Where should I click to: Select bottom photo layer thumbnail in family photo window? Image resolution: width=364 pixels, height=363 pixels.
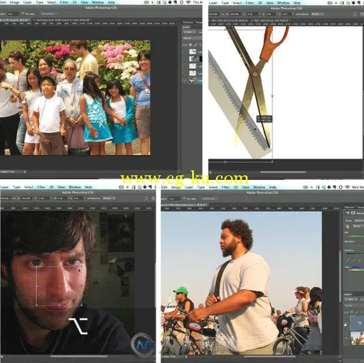click(x=193, y=80)
